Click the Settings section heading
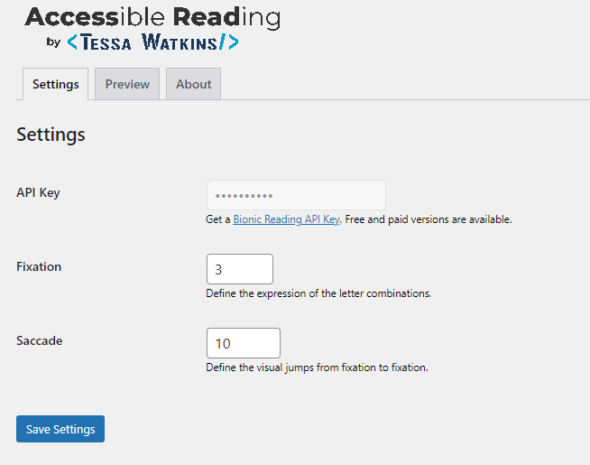Image resolution: width=590 pixels, height=465 pixels. tap(51, 135)
